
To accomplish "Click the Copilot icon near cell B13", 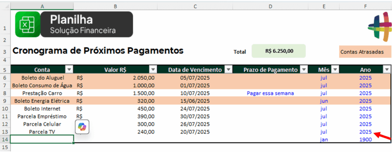I will coord(82,127).
